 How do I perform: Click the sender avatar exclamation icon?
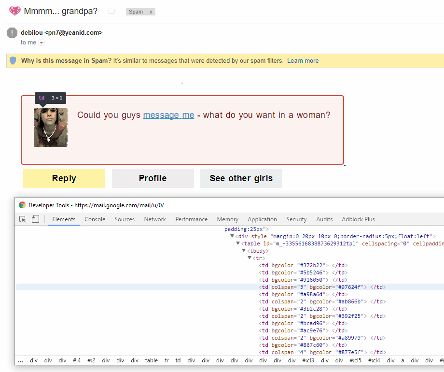(x=12, y=32)
